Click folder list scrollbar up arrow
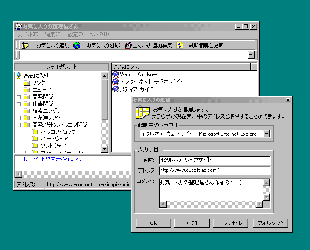This screenshot has height=250, width=310. pos(104,76)
